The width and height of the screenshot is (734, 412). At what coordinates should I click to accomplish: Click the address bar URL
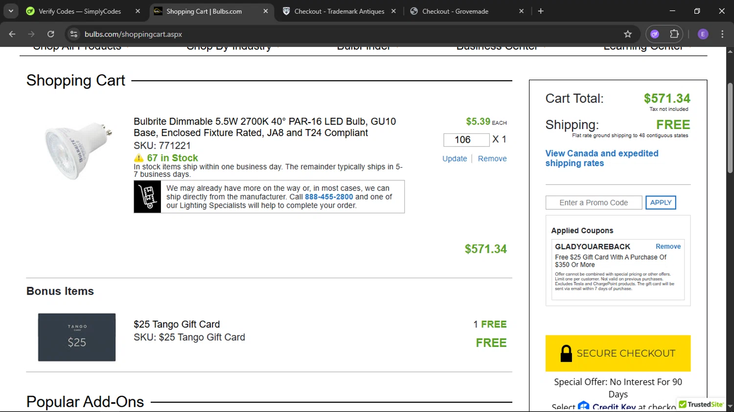click(x=133, y=34)
